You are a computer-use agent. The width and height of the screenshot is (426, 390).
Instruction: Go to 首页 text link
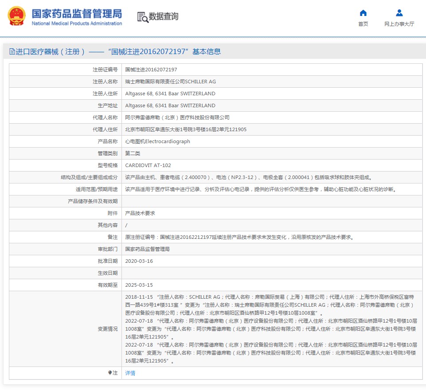pyautogui.click(x=363, y=24)
